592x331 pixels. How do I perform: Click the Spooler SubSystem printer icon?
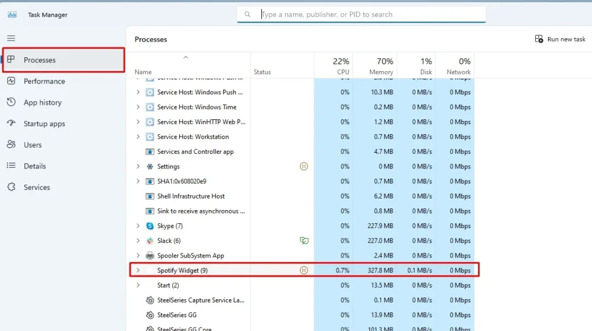coord(150,255)
